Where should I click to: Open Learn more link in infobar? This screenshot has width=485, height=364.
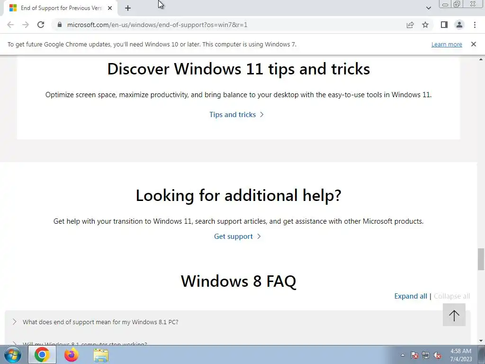click(x=447, y=44)
